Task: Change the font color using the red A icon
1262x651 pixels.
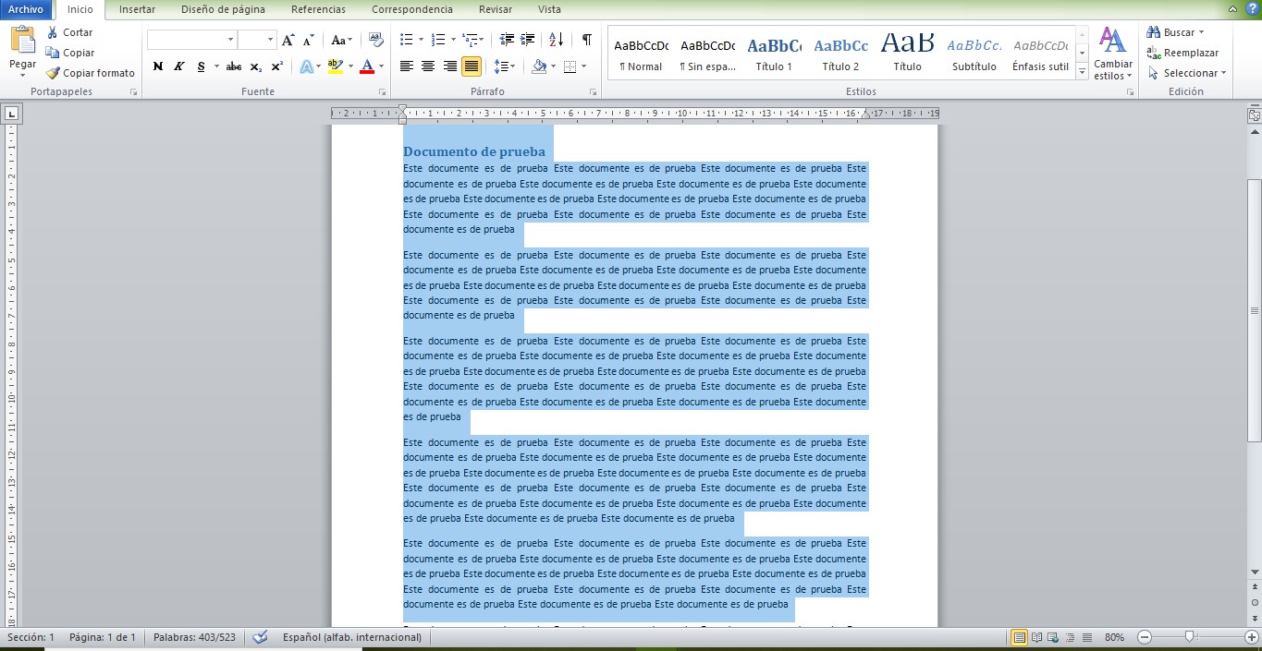Action: pyautogui.click(x=368, y=66)
